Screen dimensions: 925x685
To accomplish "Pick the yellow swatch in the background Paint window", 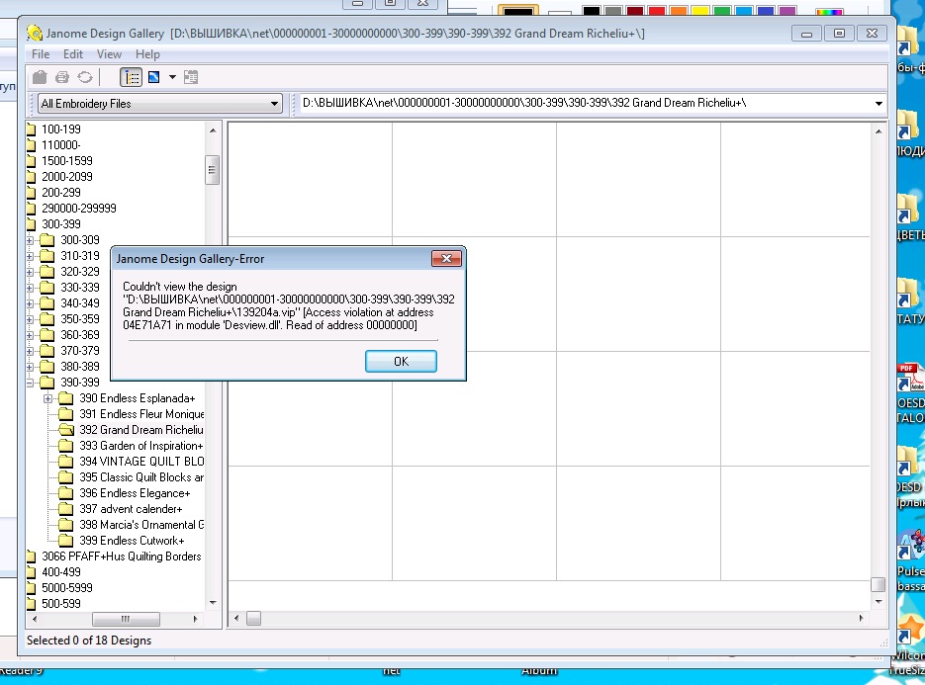I will coord(700,10).
